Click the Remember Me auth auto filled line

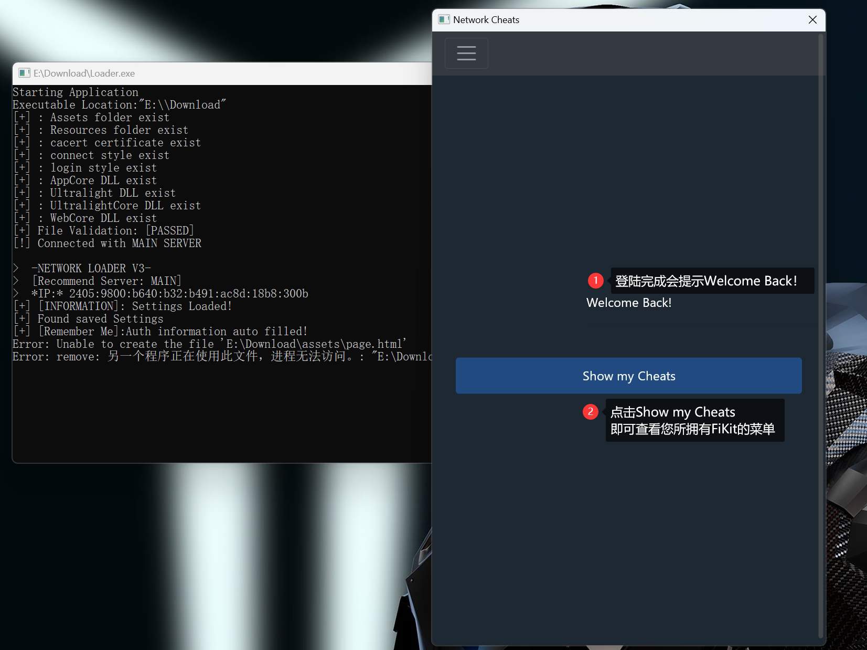tap(173, 332)
